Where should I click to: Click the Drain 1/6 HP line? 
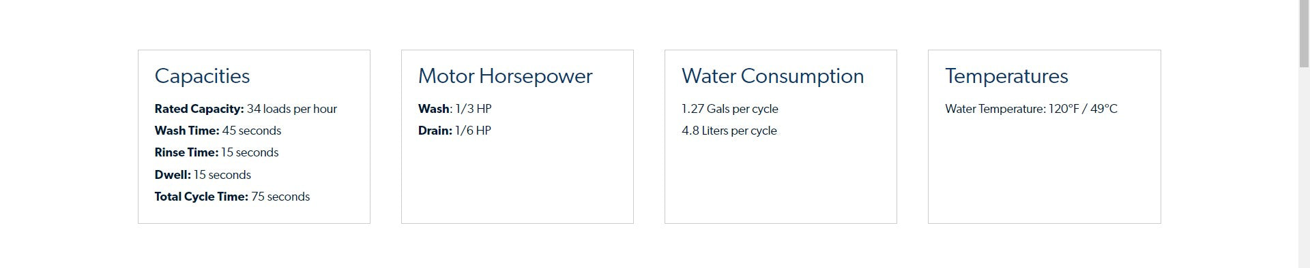pyautogui.click(x=454, y=131)
